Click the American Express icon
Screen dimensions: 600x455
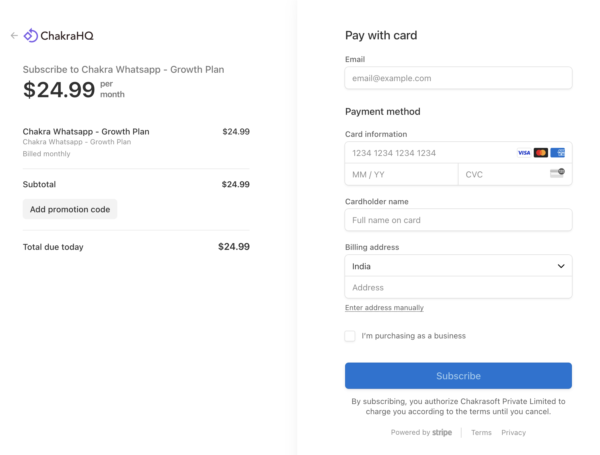[x=557, y=153]
